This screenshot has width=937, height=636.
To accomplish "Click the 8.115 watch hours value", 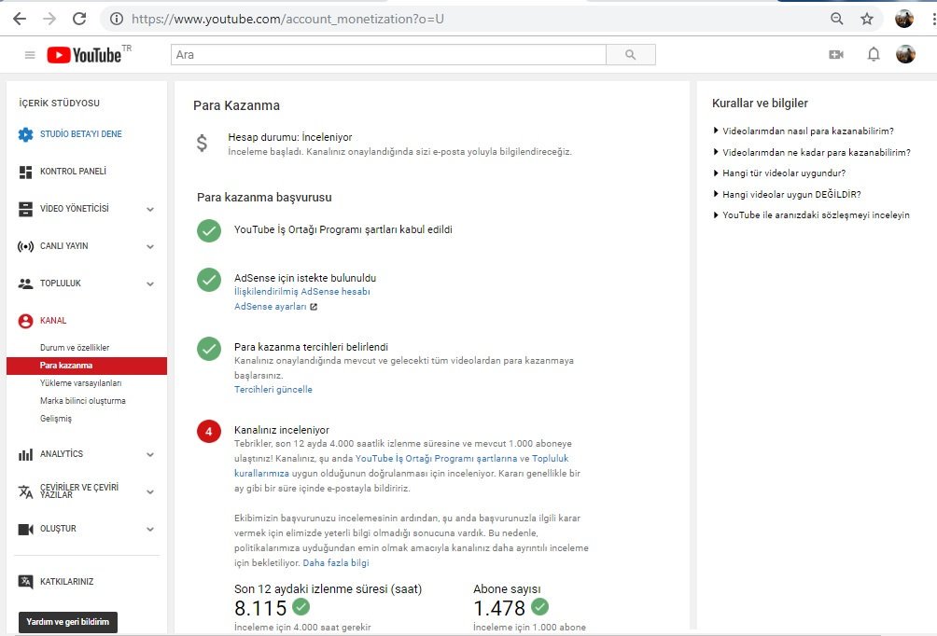I will [x=260, y=609].
